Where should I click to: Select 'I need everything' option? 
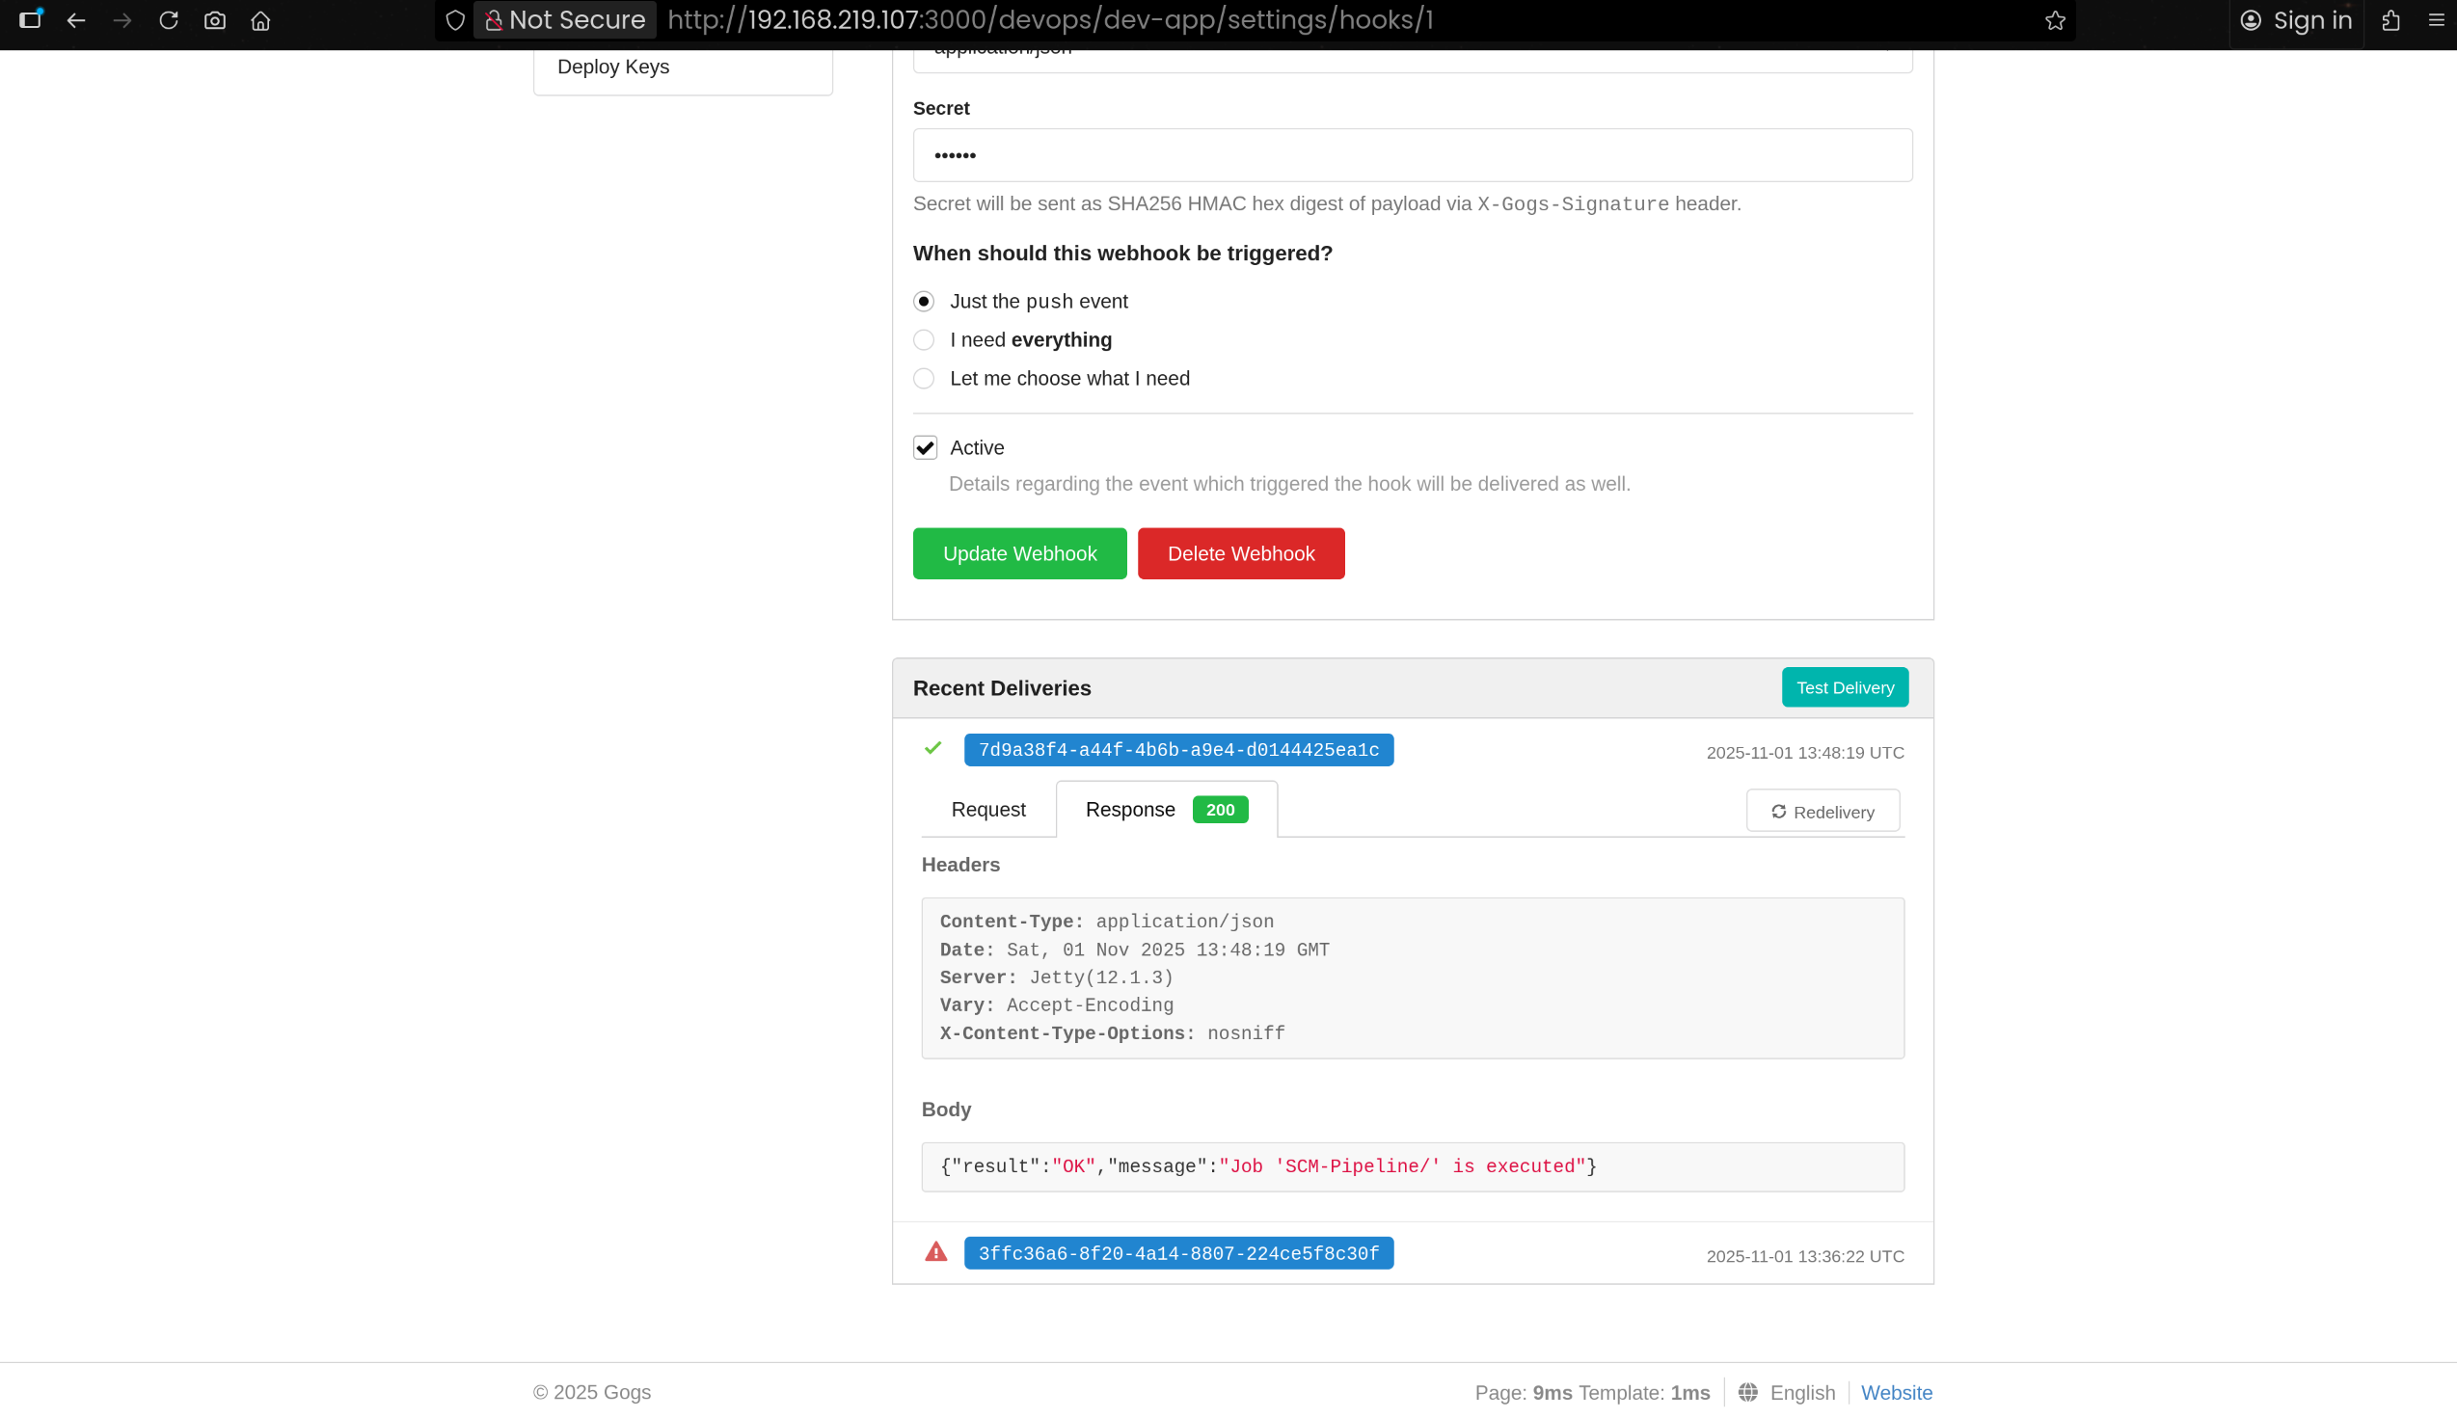(924, 340)
